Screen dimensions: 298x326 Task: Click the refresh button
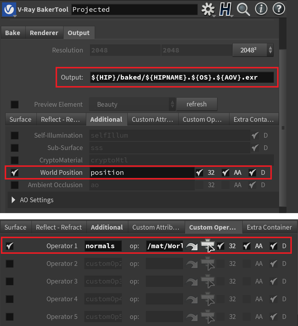[197, 104]
